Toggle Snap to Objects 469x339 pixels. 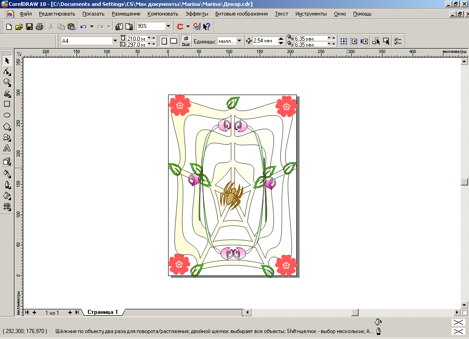[364, 41]
